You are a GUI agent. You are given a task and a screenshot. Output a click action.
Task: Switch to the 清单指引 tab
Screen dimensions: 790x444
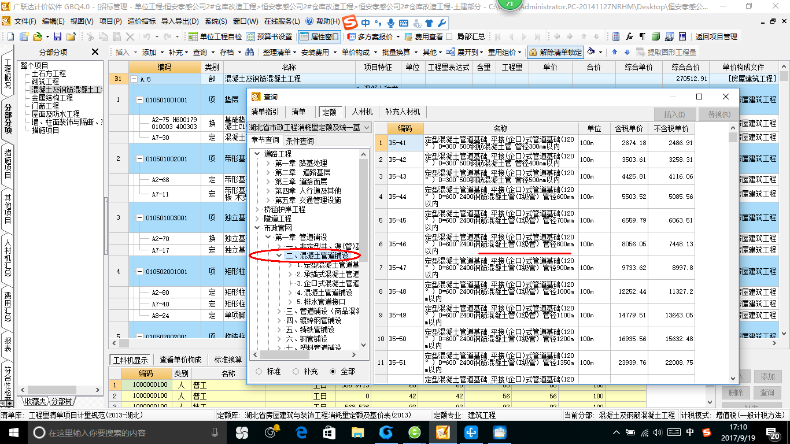click(265, 112)
